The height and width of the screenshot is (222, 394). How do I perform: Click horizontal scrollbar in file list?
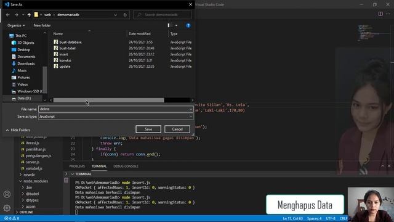click(108, 100)
